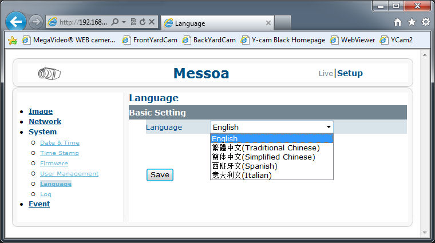The height and width of the screenshot is (243, 435).
Task: Open the User Management page
Action: click(69, 173)
